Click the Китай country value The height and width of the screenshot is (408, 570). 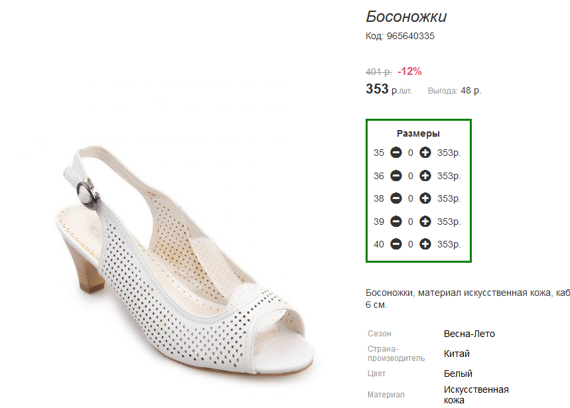pyautogui.click(x=457, y=354)
